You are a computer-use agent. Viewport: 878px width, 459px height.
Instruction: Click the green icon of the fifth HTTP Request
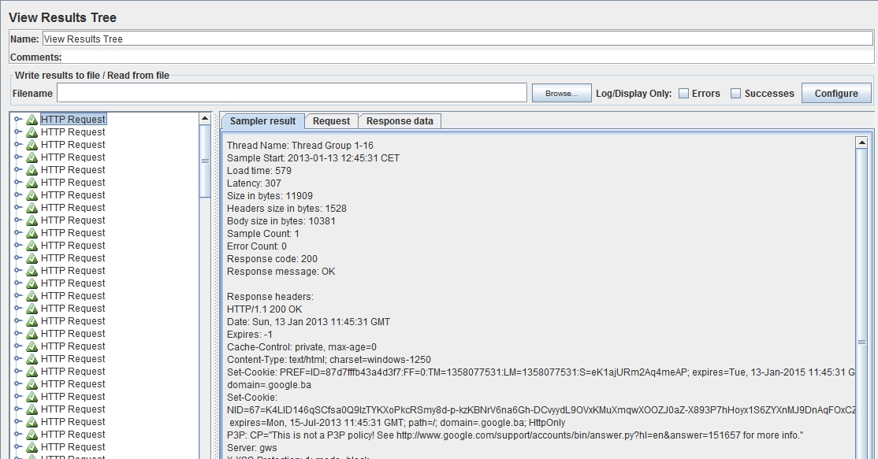point(32,170)
